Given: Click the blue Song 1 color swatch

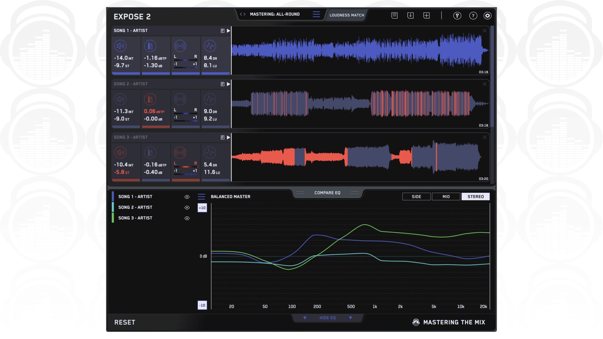Looking at the screenshot, I should (x=113, y=197).
